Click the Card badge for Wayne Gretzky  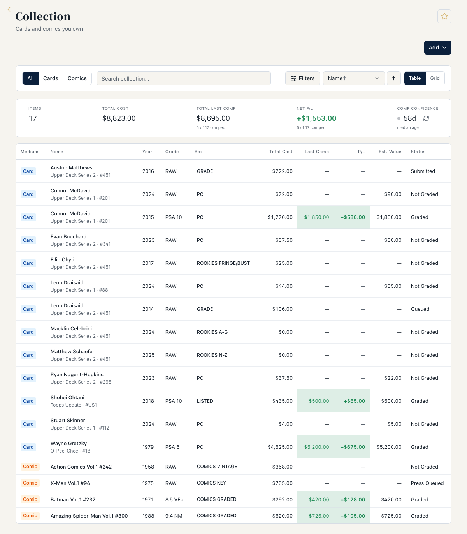tap(28, 447)
